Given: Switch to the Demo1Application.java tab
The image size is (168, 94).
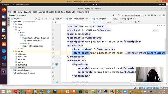Looking at the screenshot, I should click(78, 19).
